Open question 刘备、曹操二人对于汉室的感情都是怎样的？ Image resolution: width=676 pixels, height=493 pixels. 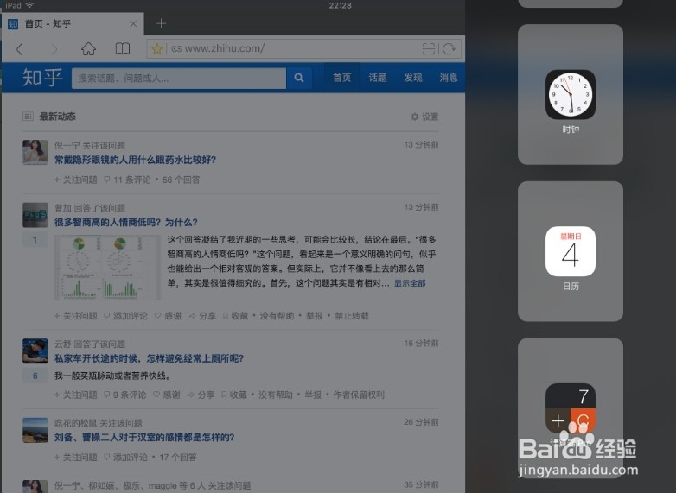pyautogui.click(x=144, y=437)
